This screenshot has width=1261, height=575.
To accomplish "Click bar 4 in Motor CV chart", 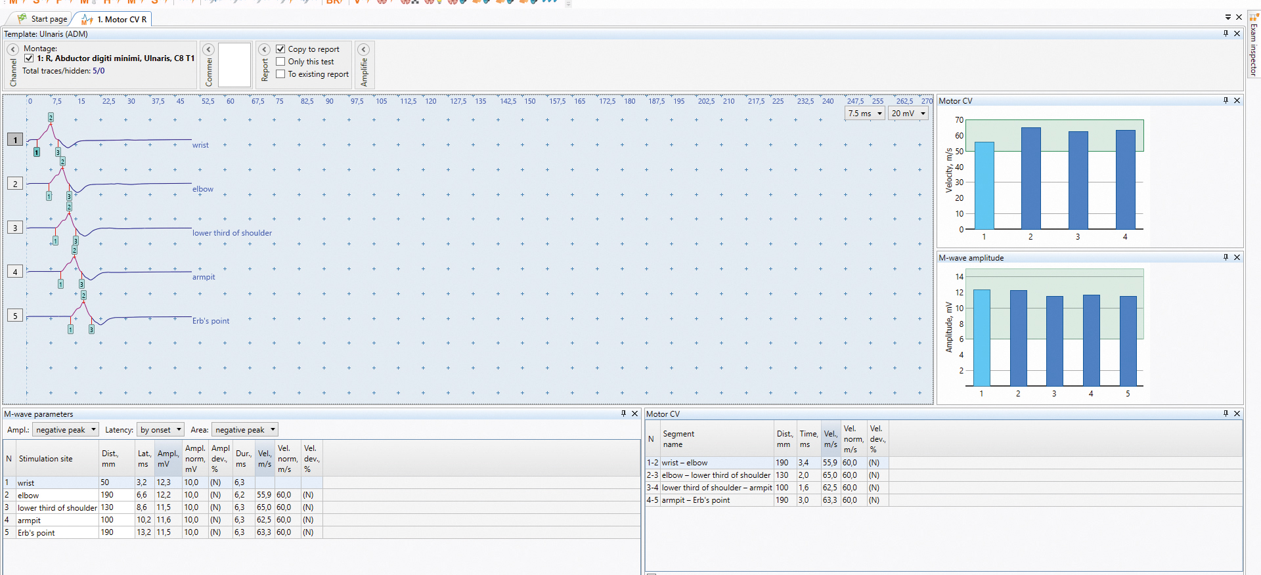I will pos(1125,180).
